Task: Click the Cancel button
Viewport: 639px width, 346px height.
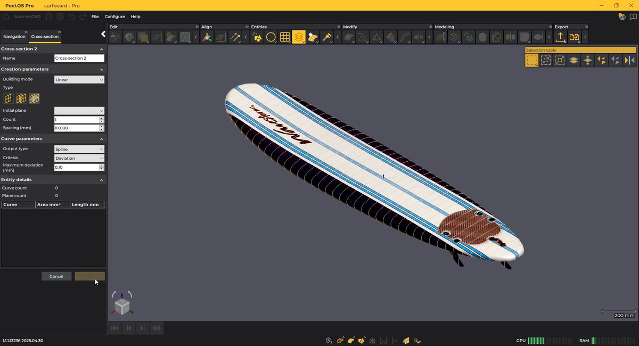Action: pos(56,276)
